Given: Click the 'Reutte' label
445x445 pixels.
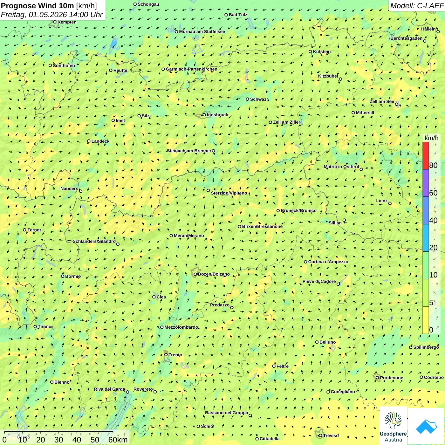Looking at the screenshot, I should 120,70.
